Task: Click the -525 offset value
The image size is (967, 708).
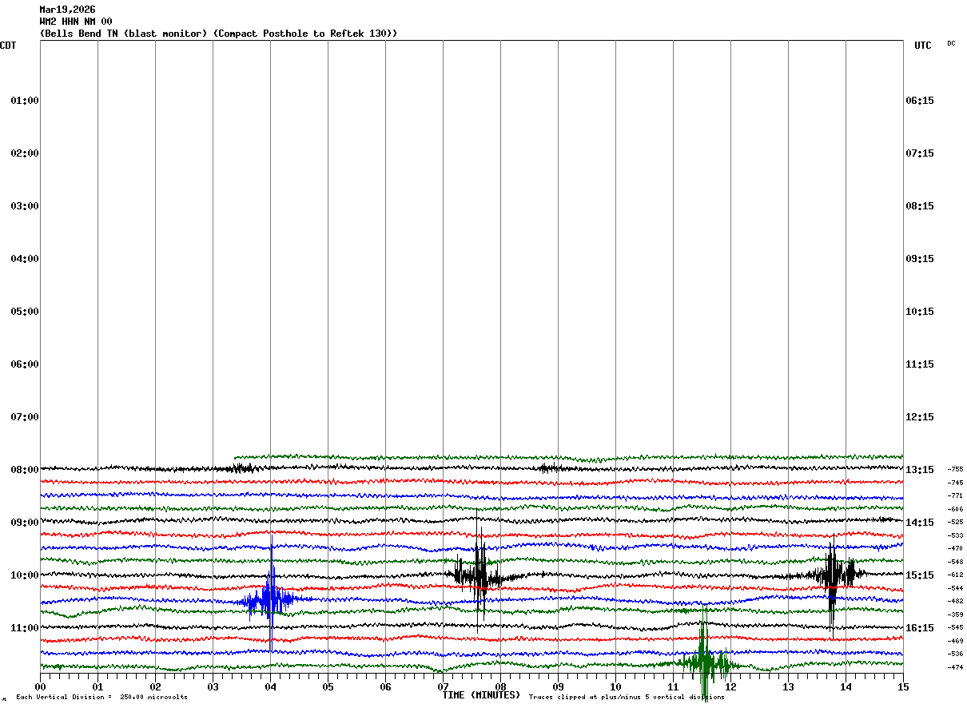Action: tap(955, 523)
